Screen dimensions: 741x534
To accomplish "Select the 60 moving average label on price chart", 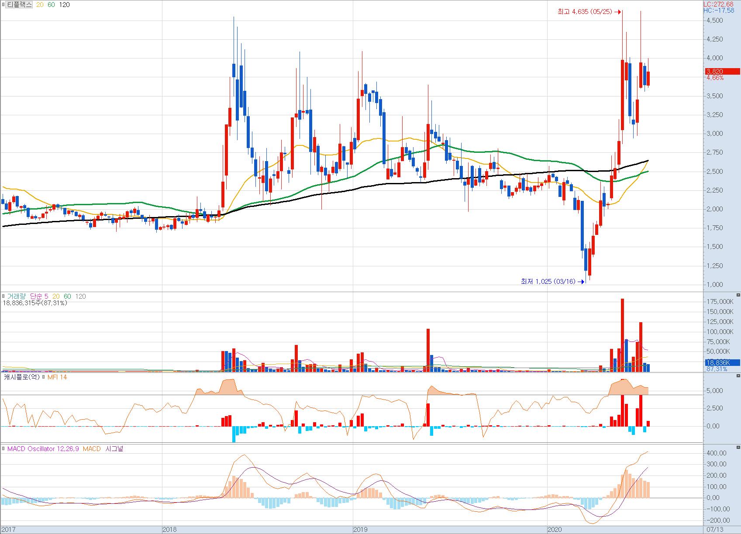I will coord(51,5).
